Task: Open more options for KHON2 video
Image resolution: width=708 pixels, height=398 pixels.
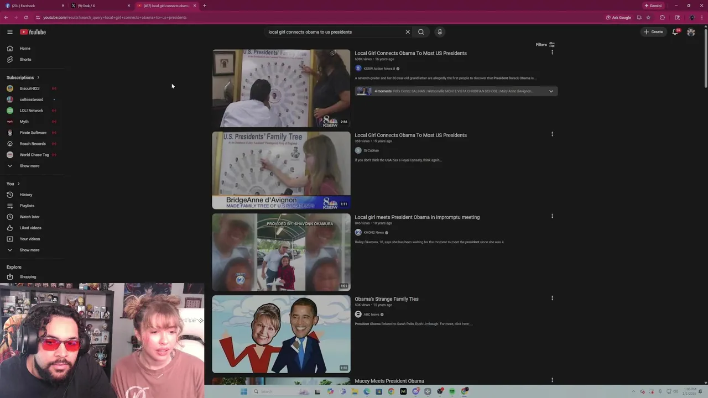Action: tap(552, 216)
